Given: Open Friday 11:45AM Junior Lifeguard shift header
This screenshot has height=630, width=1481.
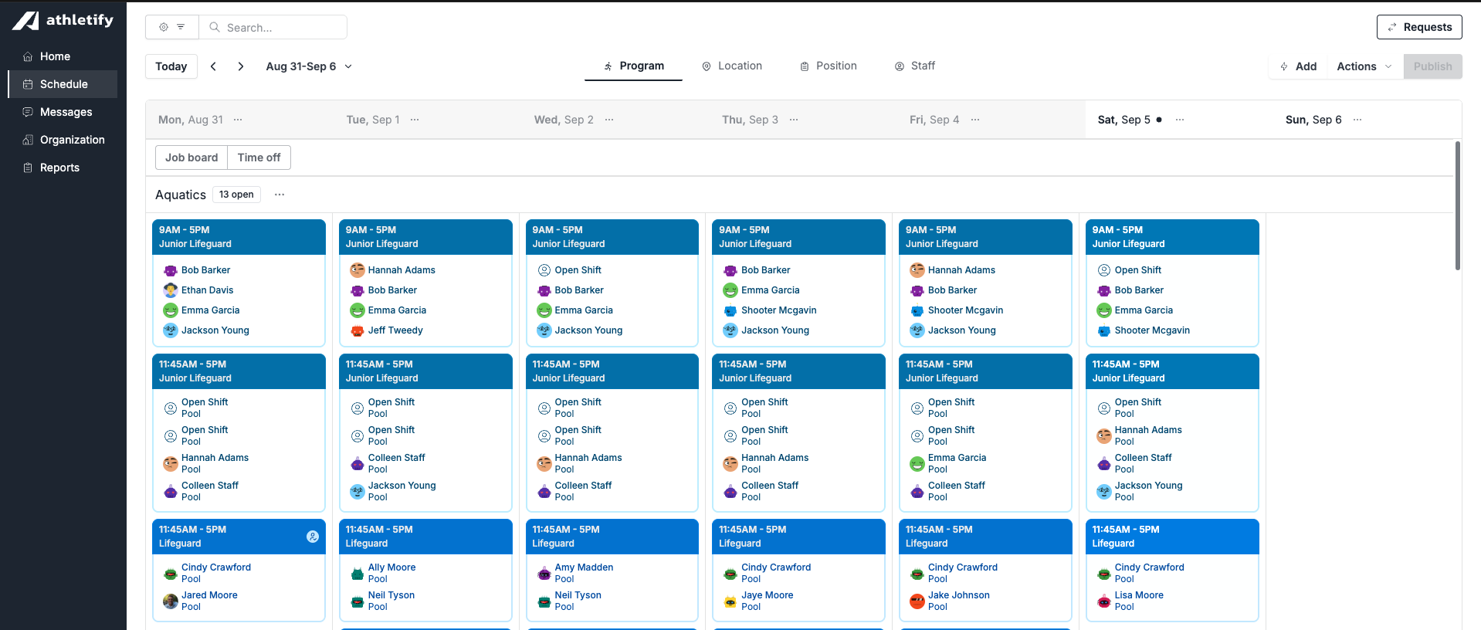Looking at the screenshot, I should [x=985, y=371].
